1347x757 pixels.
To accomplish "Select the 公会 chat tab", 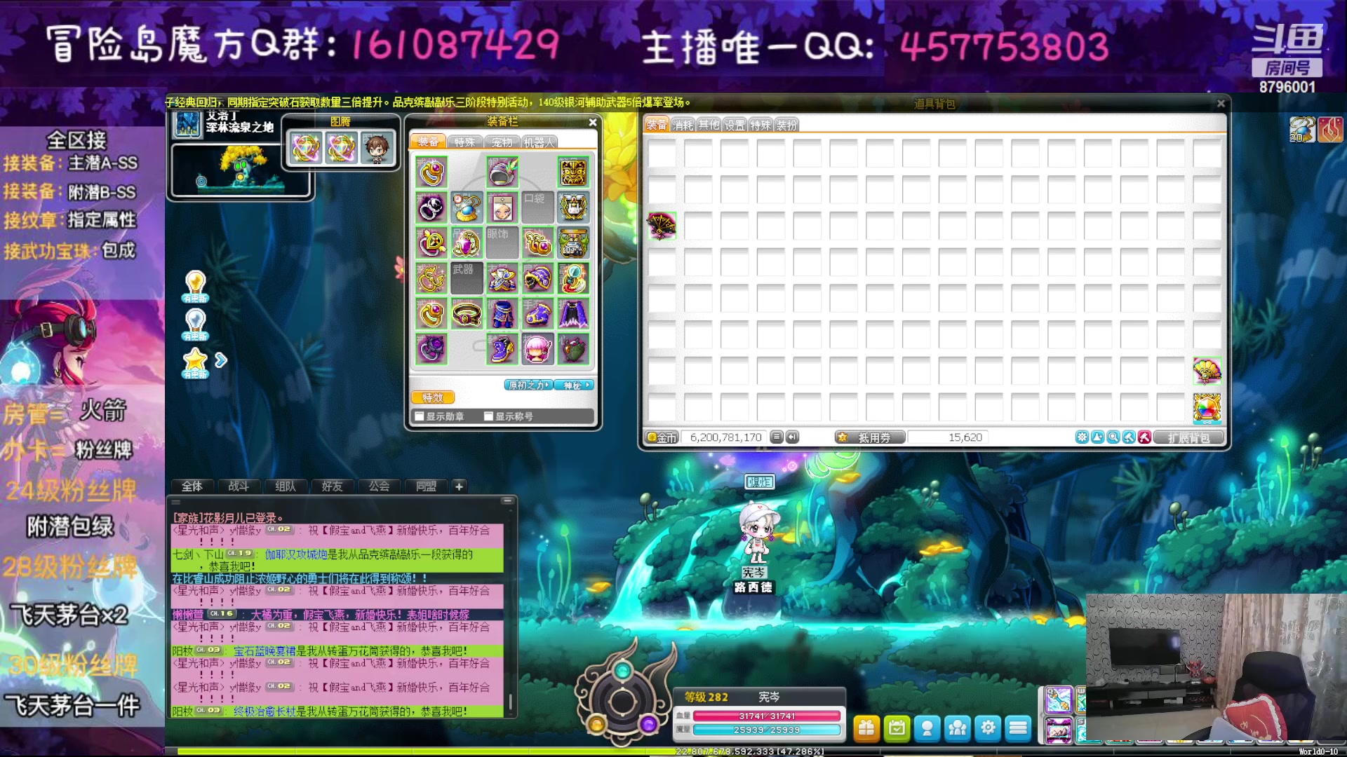I will [379, 486].
